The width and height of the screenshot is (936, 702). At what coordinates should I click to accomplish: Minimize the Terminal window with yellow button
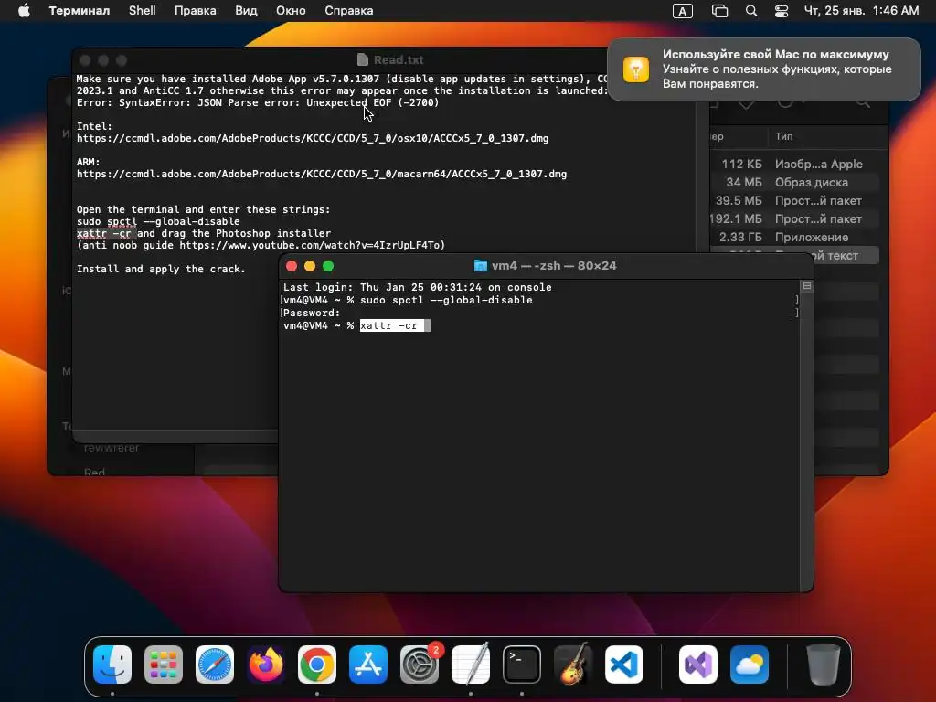coord(310,266)
